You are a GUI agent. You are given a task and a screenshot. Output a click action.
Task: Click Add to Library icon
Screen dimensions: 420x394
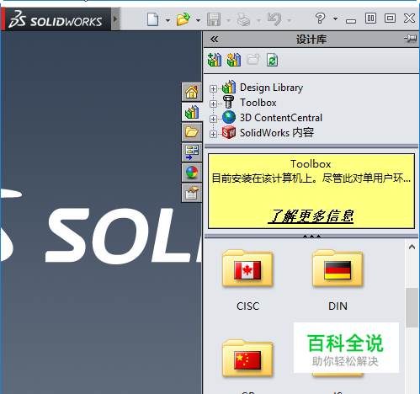click(x=215, y=60)
